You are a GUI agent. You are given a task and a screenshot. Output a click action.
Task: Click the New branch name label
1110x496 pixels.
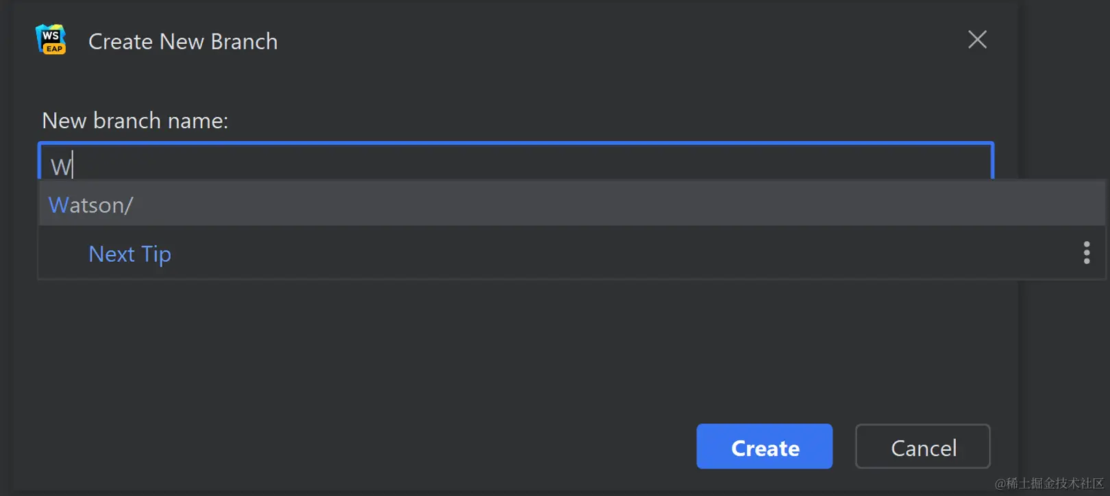pyautogui.click(x=135, y=121)
